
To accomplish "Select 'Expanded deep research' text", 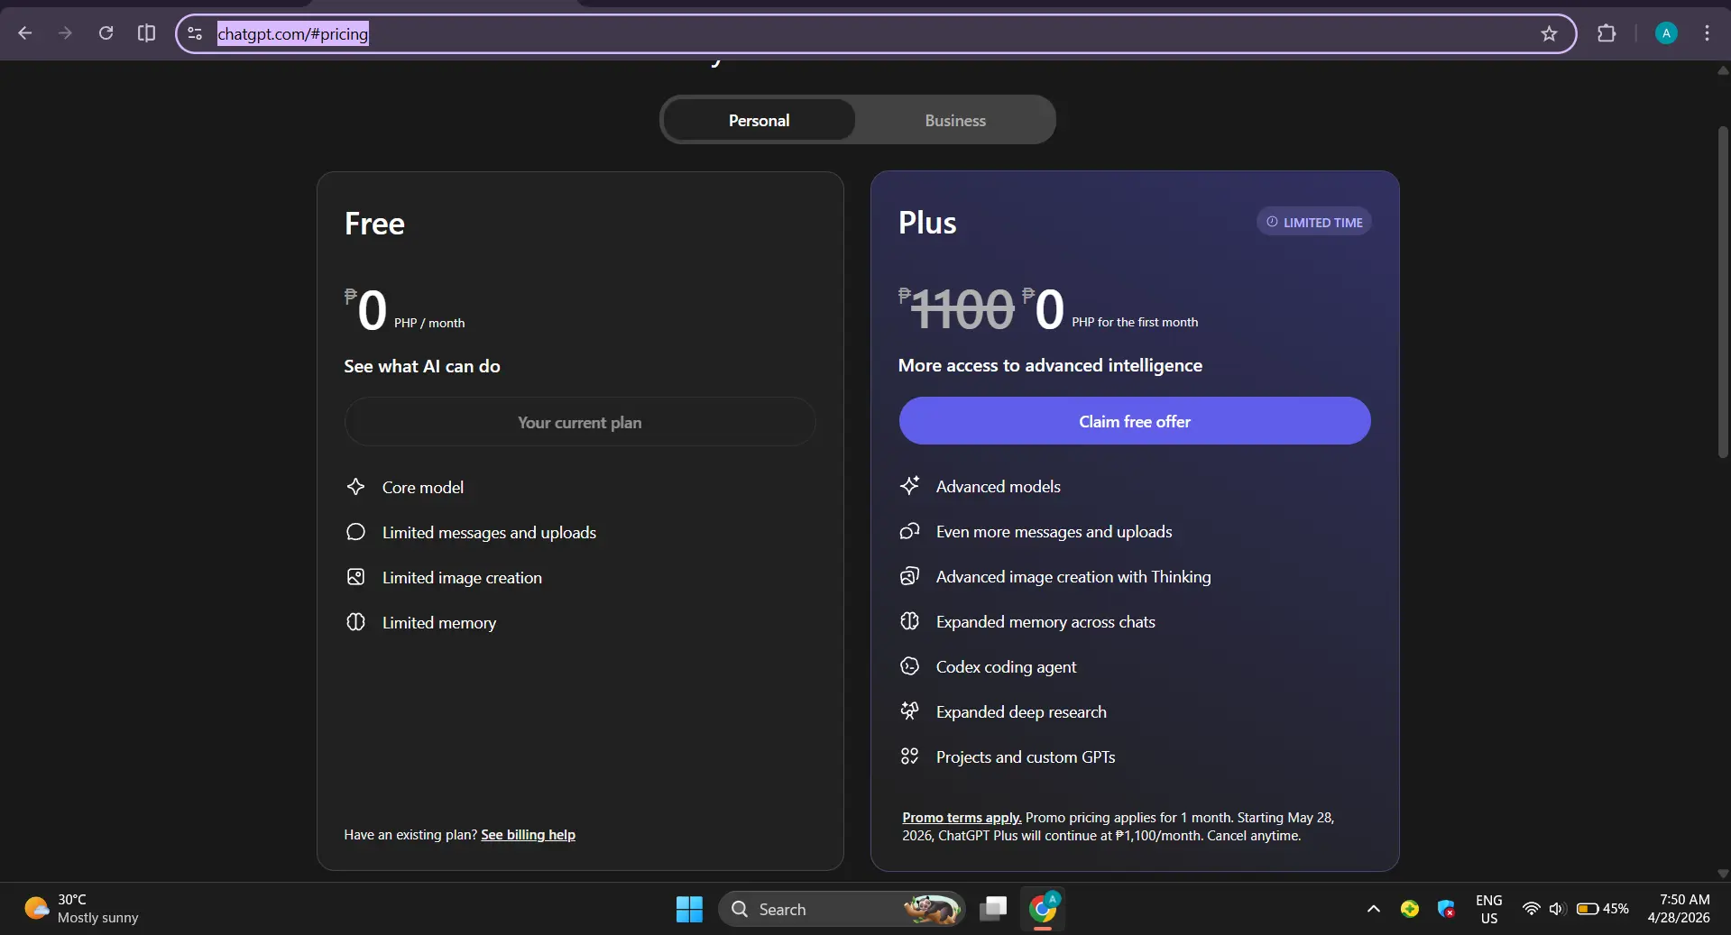I will [1021, 712].
